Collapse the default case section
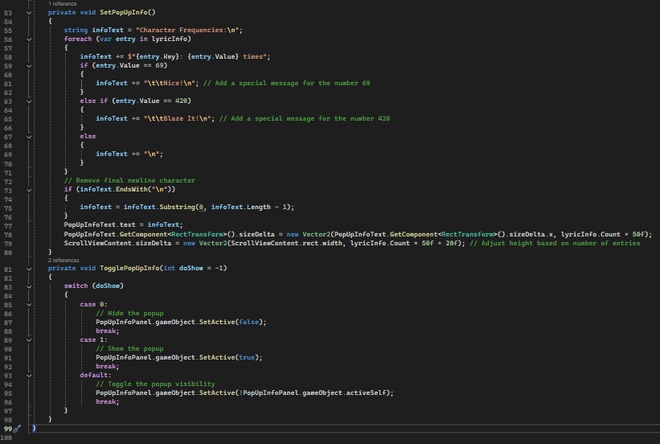660x444 pixels. click(x=31, y=375)
